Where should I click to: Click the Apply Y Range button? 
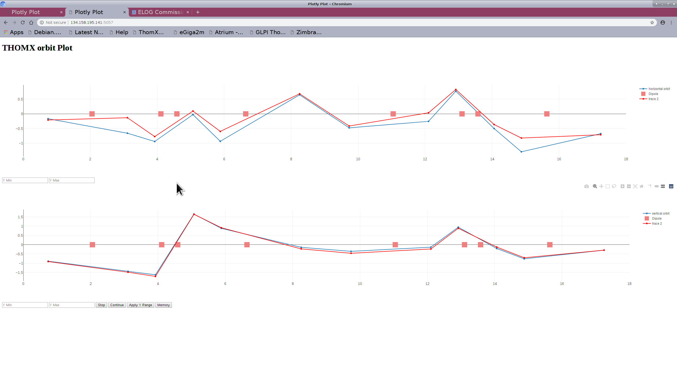pos(140,305)
